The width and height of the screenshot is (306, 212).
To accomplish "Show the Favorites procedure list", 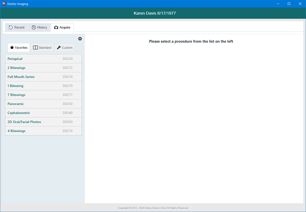I will pos(19,48).
